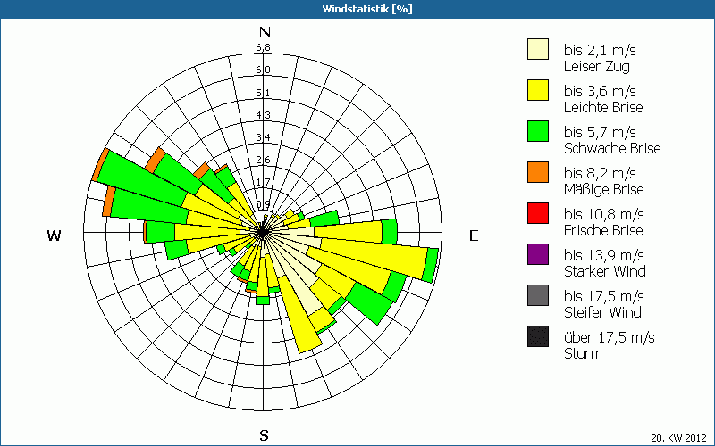Click the '6,0' scale value
715x446 pixels.
coord(263,70)
